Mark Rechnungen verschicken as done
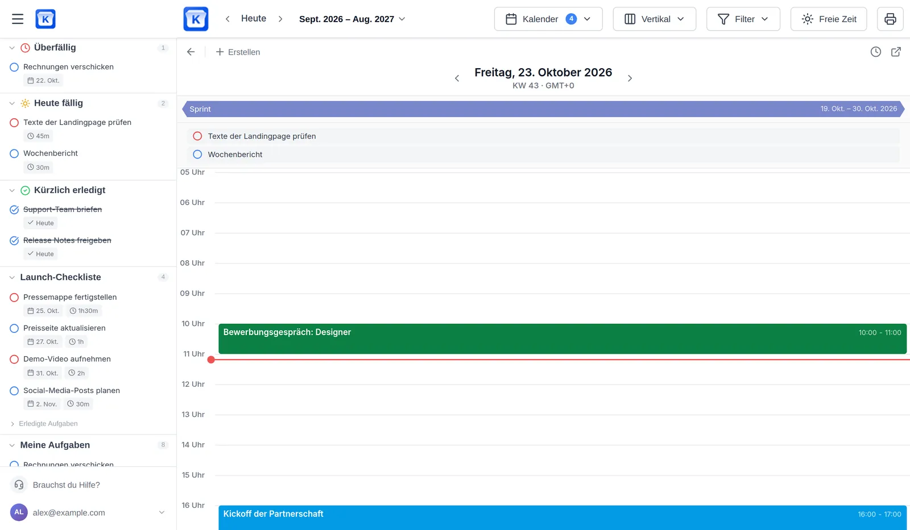Image resolution: width=910 pixels, height=530 pixels. click(14, 67)
